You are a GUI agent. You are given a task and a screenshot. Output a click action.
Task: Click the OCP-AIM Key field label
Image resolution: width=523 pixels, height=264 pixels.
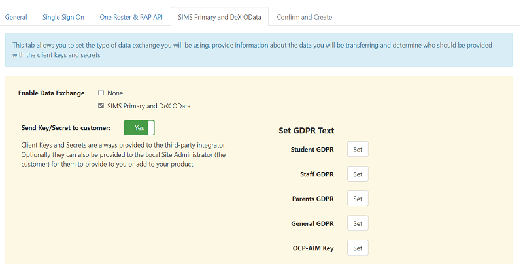(313, 248)
